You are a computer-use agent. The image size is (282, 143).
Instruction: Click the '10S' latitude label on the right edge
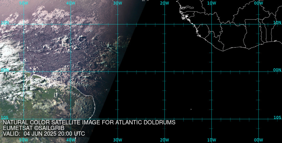pyautogui.click(x=277, y=118)
